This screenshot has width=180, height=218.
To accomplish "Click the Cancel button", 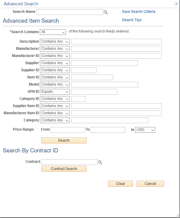I will 150,184.
